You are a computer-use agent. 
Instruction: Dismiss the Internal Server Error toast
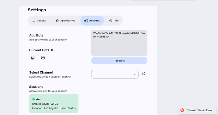tap(197, 110)
